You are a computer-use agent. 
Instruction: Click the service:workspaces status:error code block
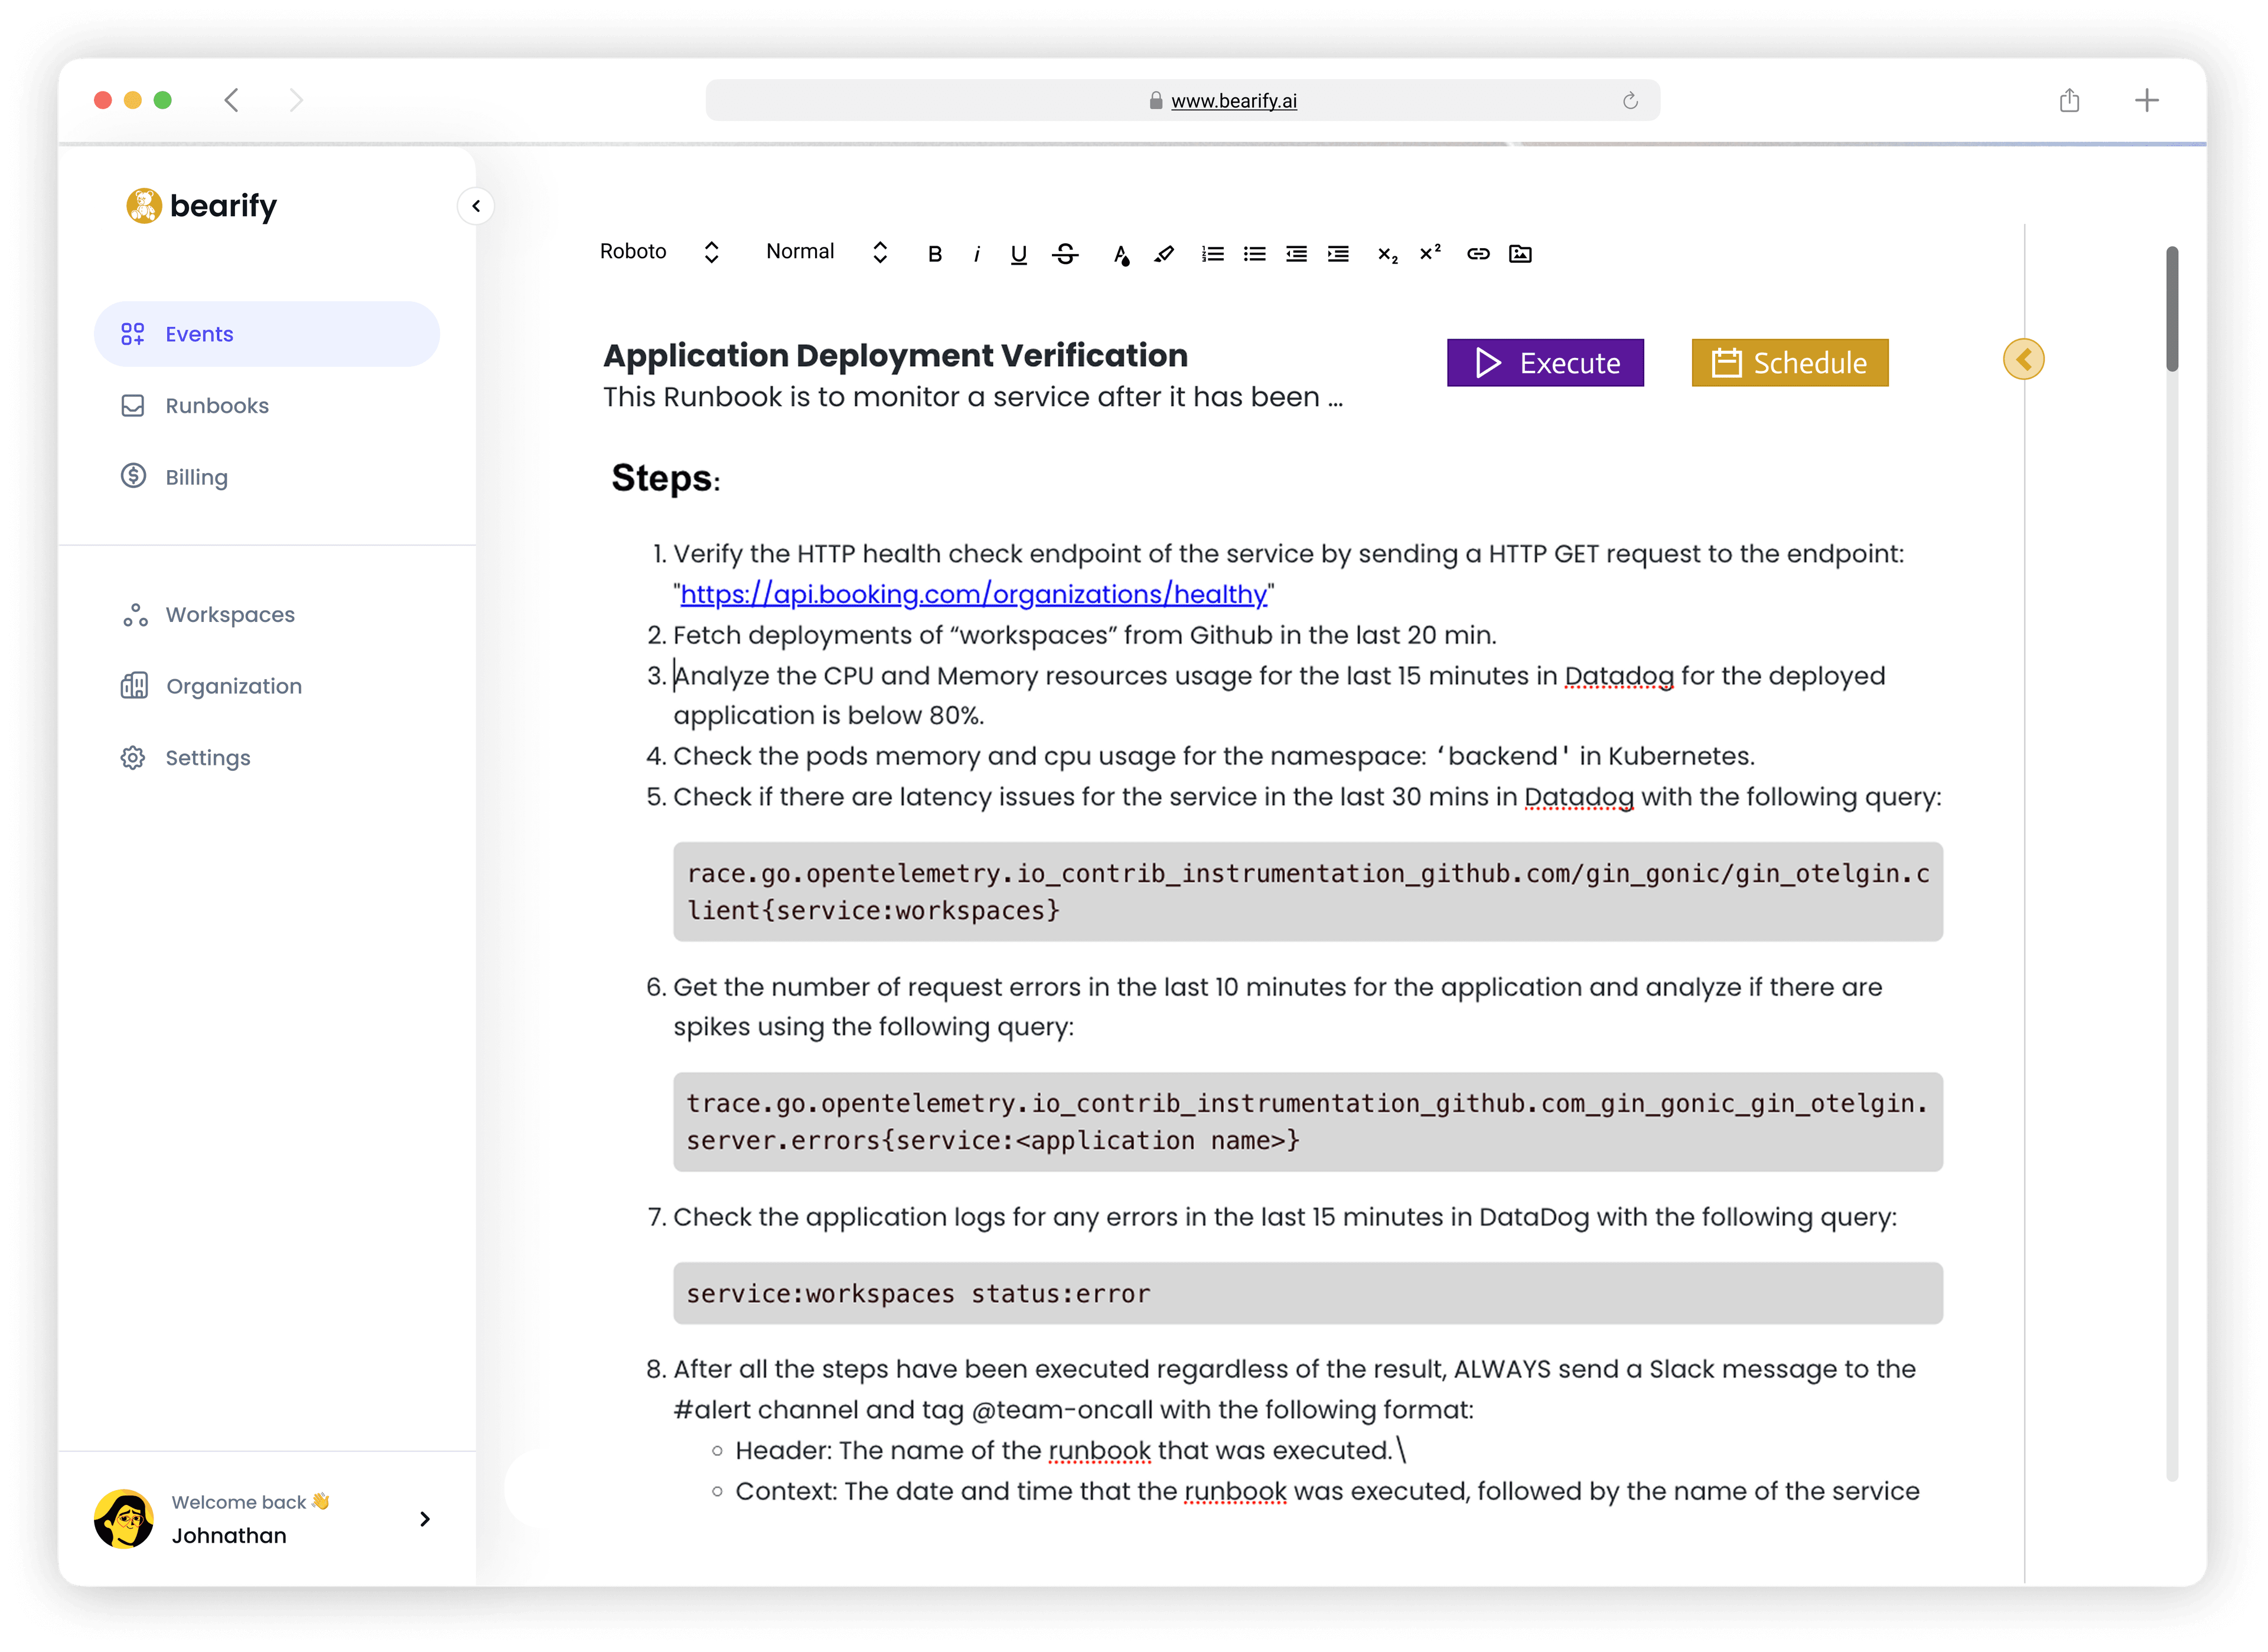(x=1307, y=1294)
